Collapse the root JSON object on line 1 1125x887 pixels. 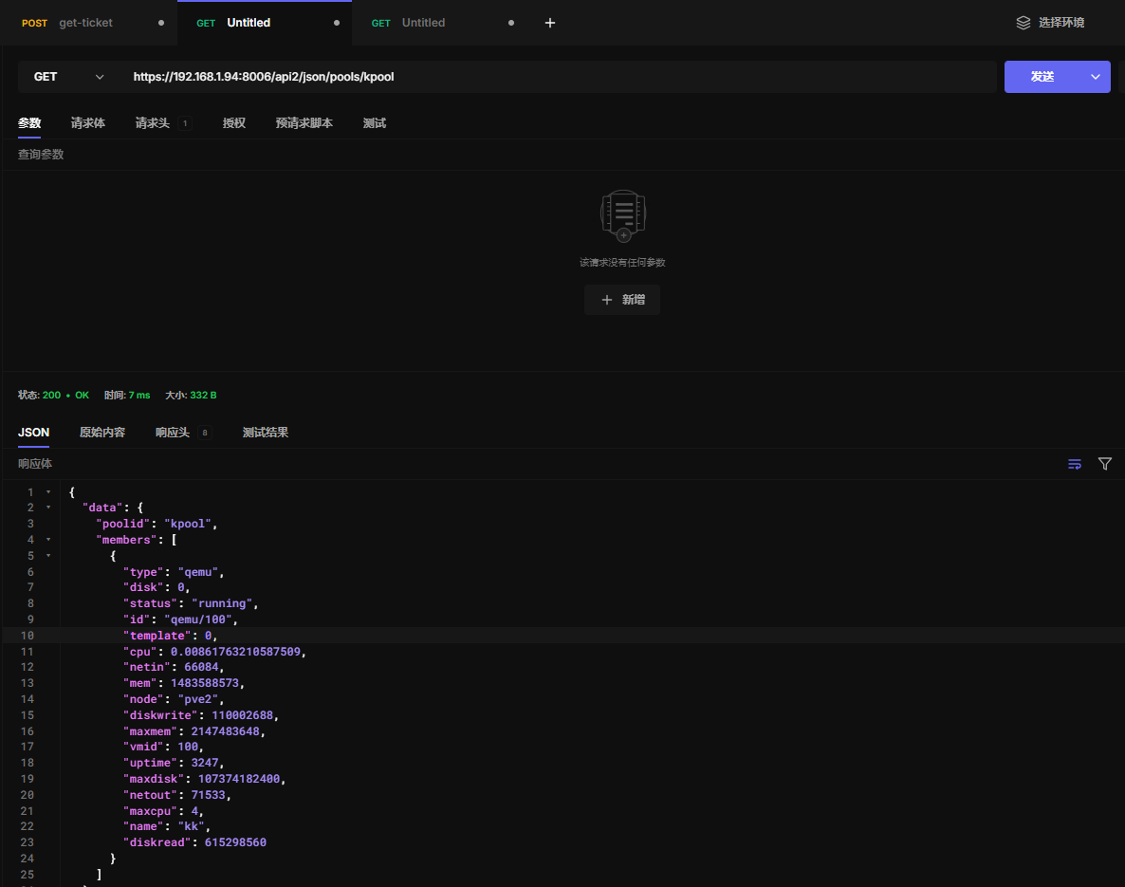[48, 491]
